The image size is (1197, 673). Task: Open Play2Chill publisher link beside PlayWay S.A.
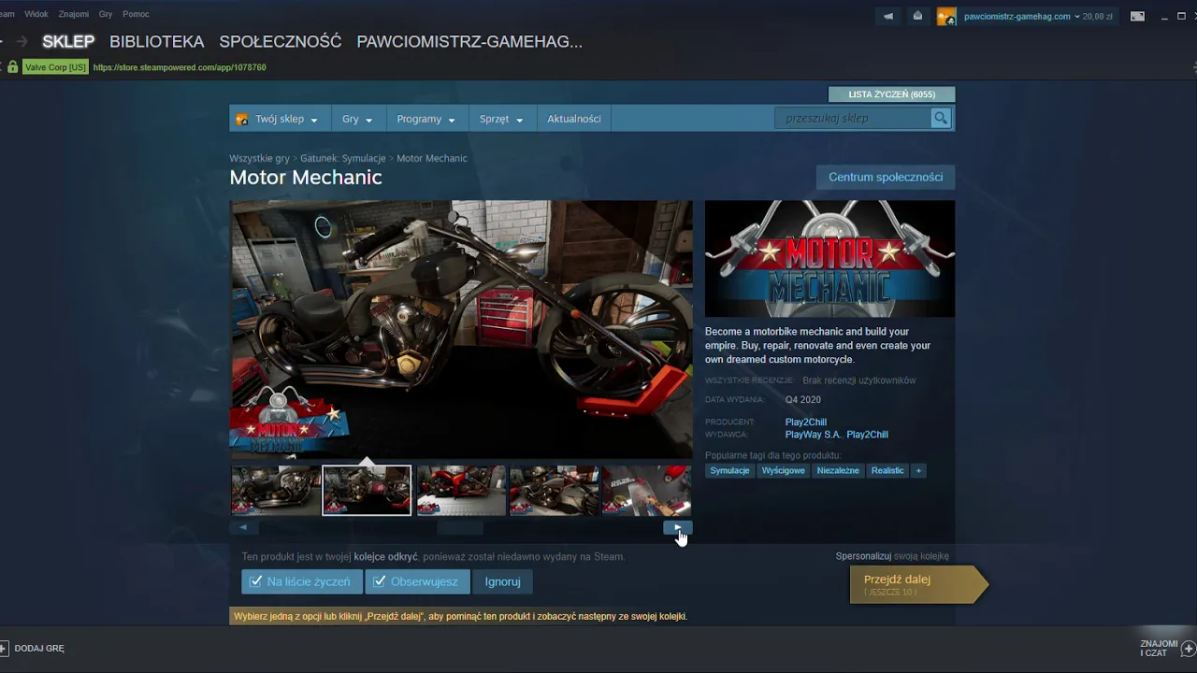click(867, 435)
